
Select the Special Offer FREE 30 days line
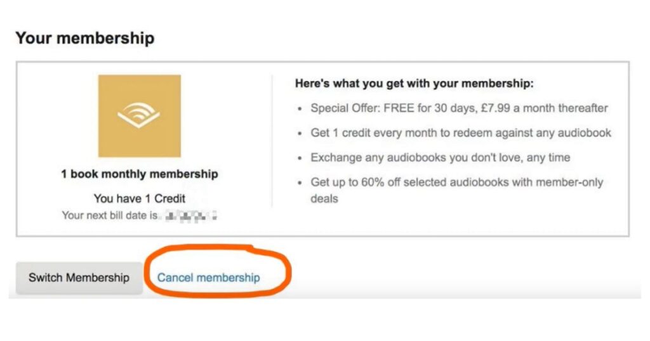(x=458, y=108)
